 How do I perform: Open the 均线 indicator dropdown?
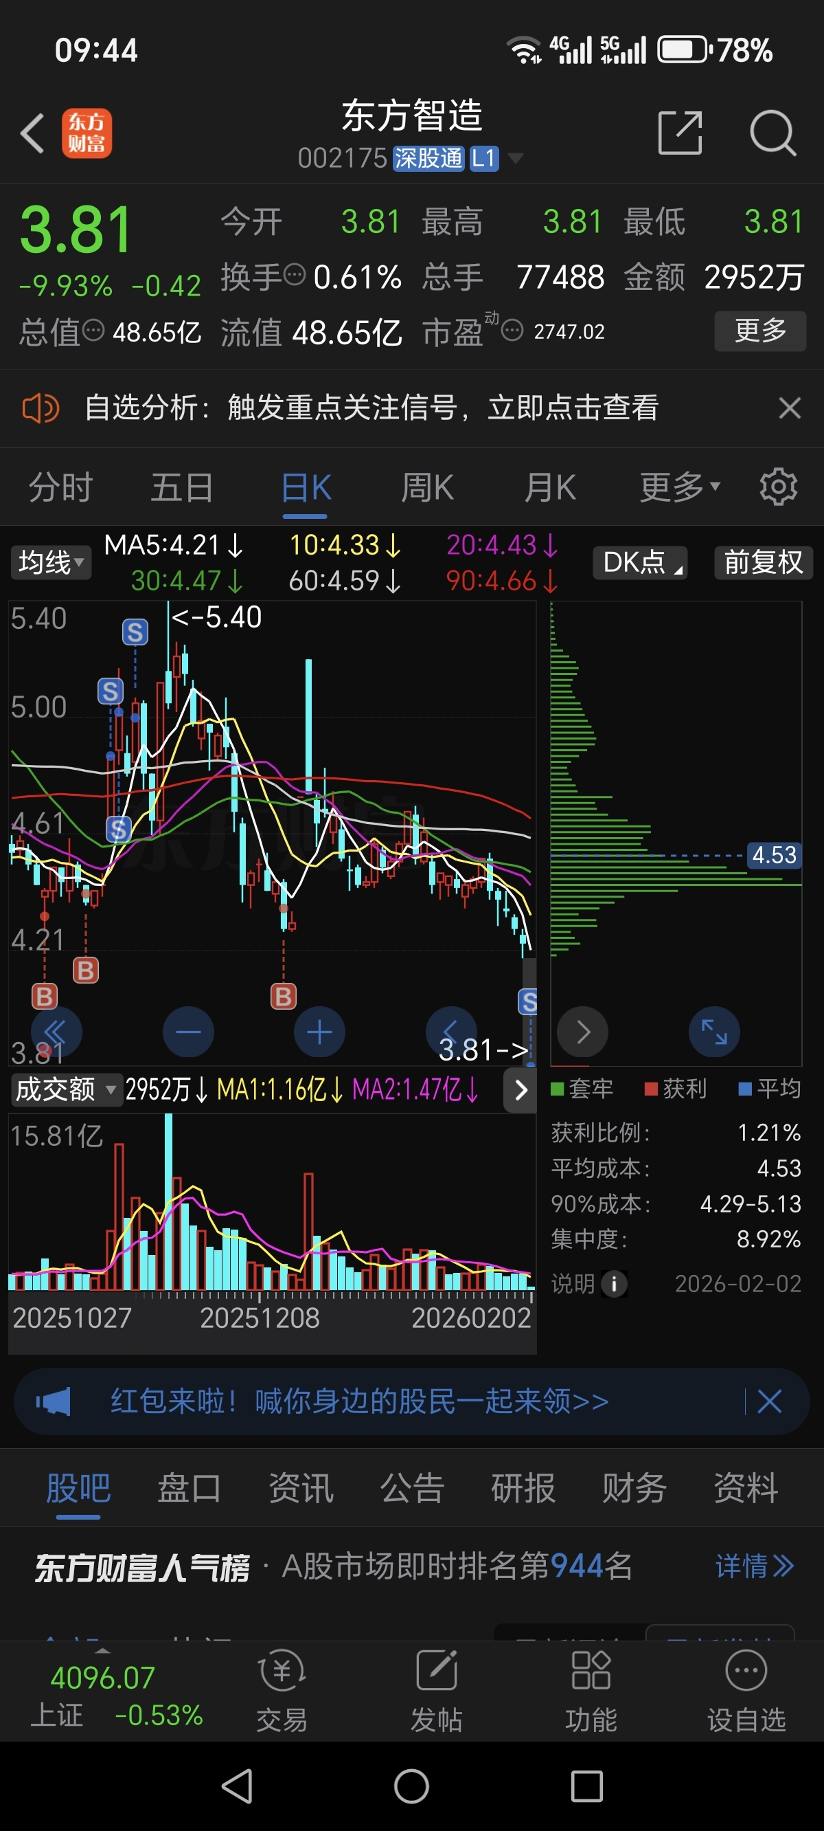point(50,562)
